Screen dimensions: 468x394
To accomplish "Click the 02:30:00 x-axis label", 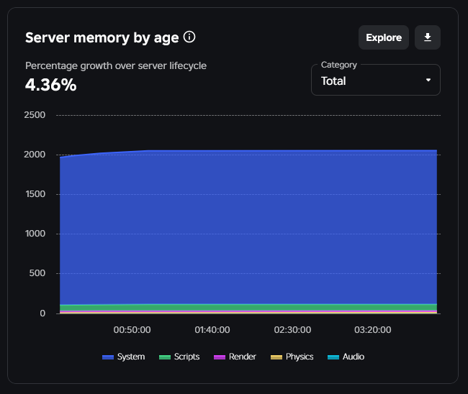I will [292, 330].
